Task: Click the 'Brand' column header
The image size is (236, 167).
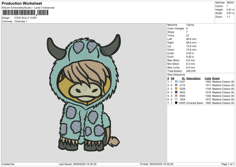Action: coord(216,78)
